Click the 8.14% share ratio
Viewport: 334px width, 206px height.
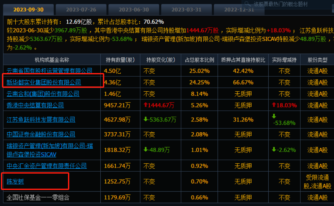(199, 94)
